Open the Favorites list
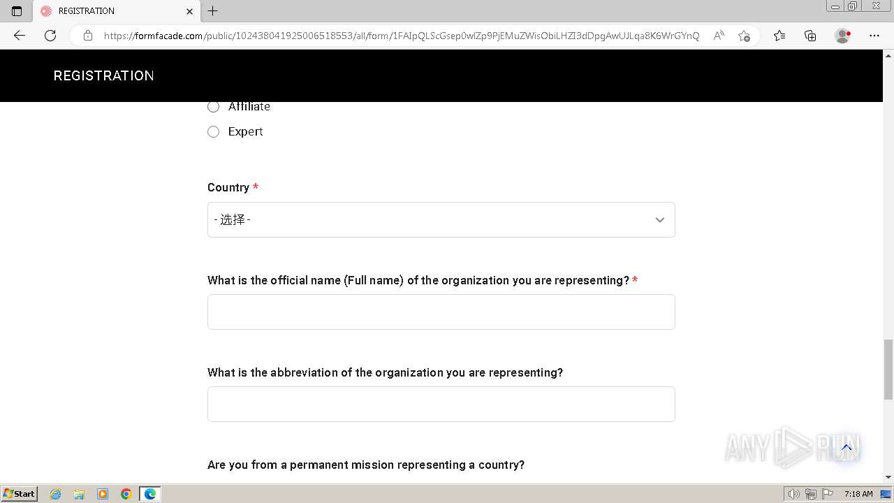 point(779,36)
